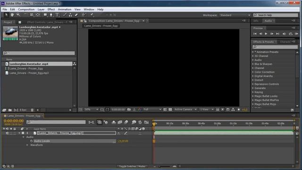Click the Motion Blur enable button
This screenshot has height=170, width=302.
pos(126,122)
